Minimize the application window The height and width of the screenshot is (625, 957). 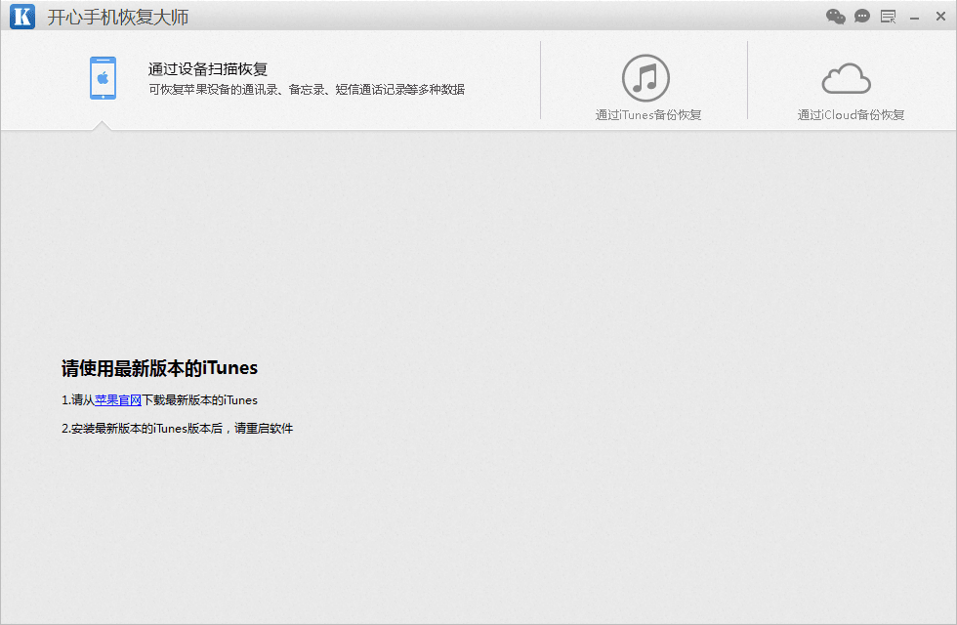coord(914,16)
